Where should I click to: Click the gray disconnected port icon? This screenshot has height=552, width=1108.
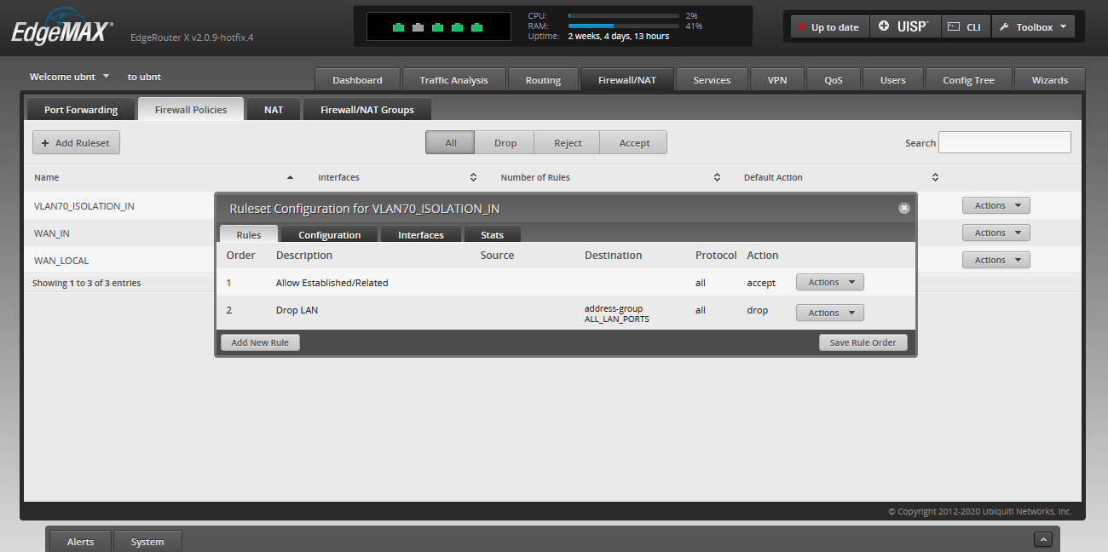tap(418, 27)
